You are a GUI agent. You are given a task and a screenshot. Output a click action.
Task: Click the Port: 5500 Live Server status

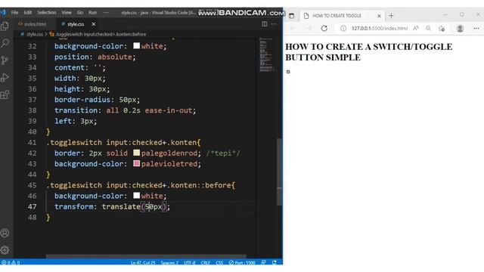tap(242, 262)
